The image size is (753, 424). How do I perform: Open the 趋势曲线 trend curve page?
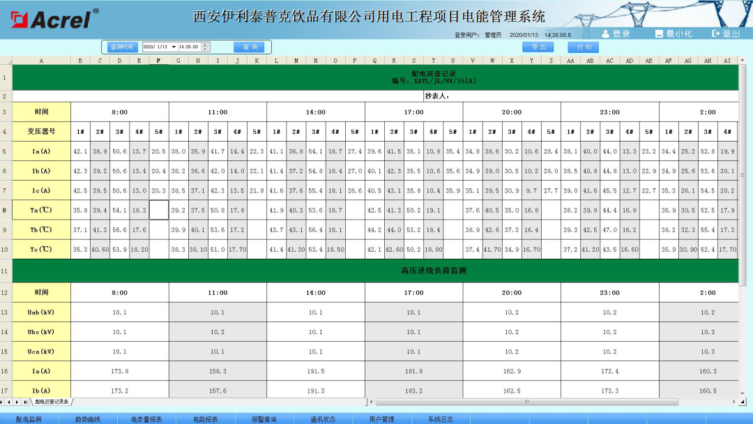coord(88,418)
